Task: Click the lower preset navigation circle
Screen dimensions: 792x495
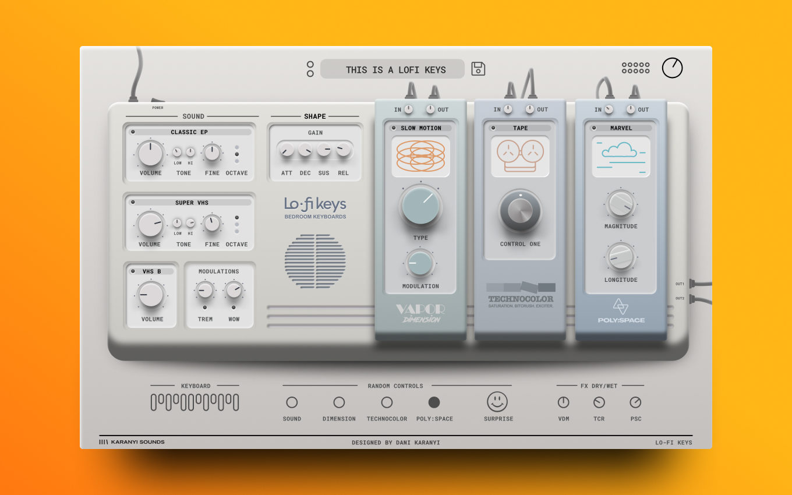Action: pos(310,73)
